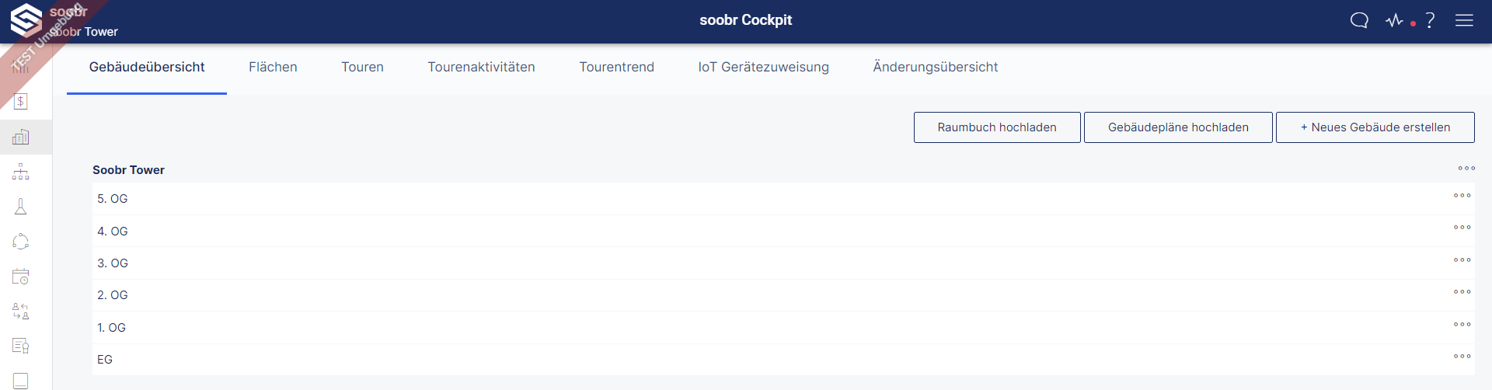1492x390 pixels.
Task: Open the people swap sidebar icon
Action: (21, 312)
